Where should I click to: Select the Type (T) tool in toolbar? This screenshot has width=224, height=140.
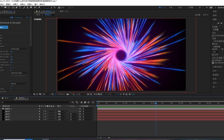click(20, 8)
